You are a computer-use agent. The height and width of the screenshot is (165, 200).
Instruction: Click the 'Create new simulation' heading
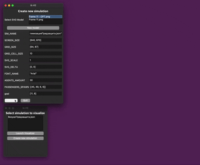(33, 11)
